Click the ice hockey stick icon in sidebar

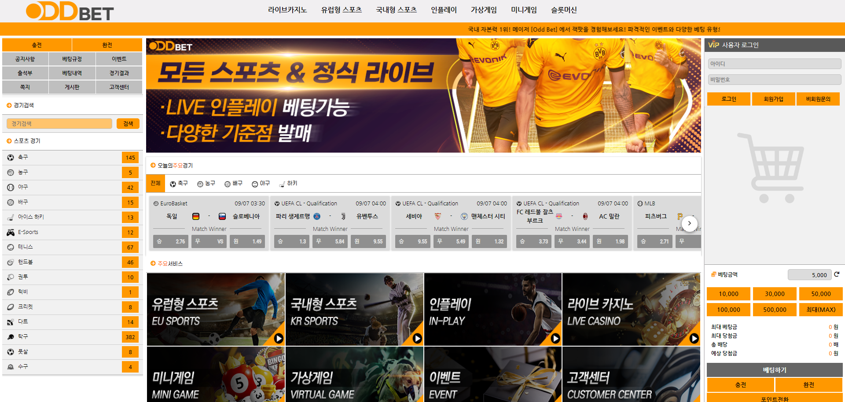11,217
